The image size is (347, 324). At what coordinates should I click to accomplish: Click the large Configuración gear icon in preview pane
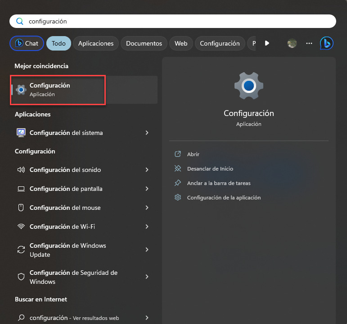point(249,86)
